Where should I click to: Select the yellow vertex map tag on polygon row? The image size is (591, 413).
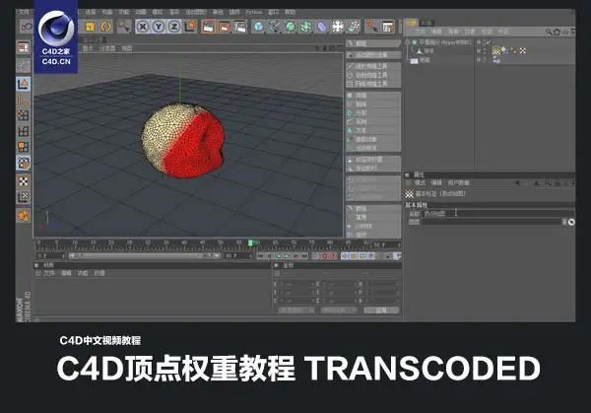tap(496, 50)
